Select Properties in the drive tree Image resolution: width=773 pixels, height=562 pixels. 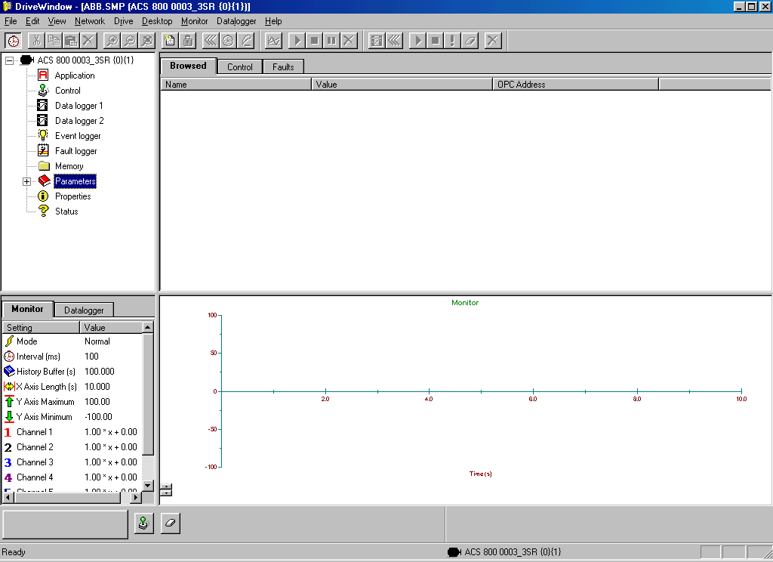73,196
